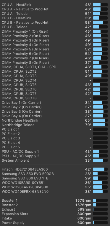Click the CPU B - Relative to ProcHot entry

click(x=55, y=23)
